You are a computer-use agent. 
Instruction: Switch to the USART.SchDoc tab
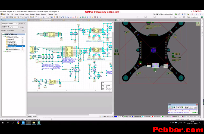click(x=57, y=20)
